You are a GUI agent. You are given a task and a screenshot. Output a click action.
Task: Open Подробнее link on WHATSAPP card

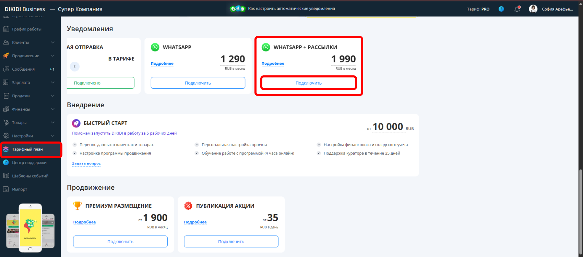pos(162,64)
